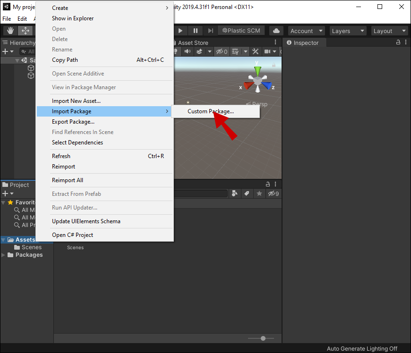Open search by type filter icon
The height and width of the screenshot is (353, 411).
coord(235,193)
